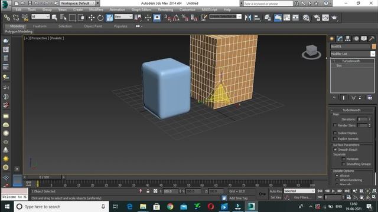This screenshot has height=212, width=378.
Task: Select the Link tool in main toolbar
Action: (7, 18)
